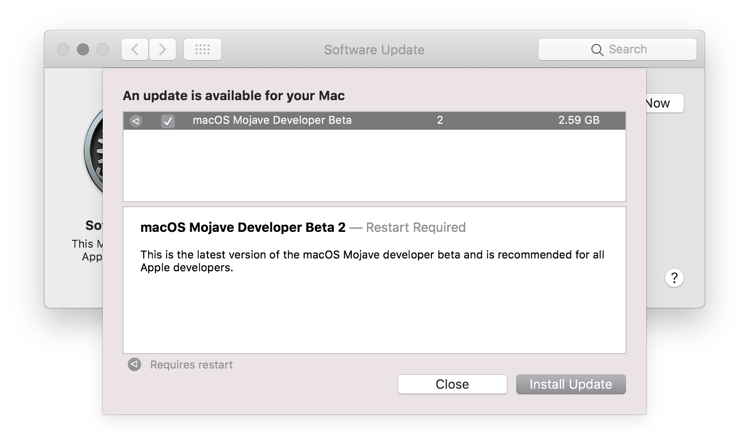The width and height of the screenshot is (749, 441).
Task: Show all preferences grid button
Action: (203, 49)
